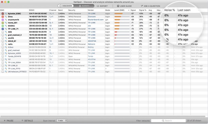Click Wi-Fi icon of Tenda_0514F8 row
The width and height of the screenshot is (208, 124).
point(6,56)
